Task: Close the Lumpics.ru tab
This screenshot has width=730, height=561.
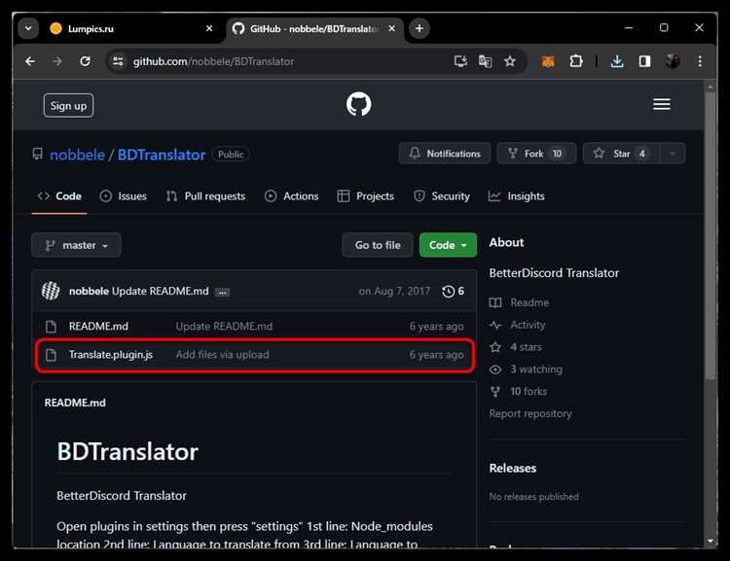Action: [x=209, y=29]
